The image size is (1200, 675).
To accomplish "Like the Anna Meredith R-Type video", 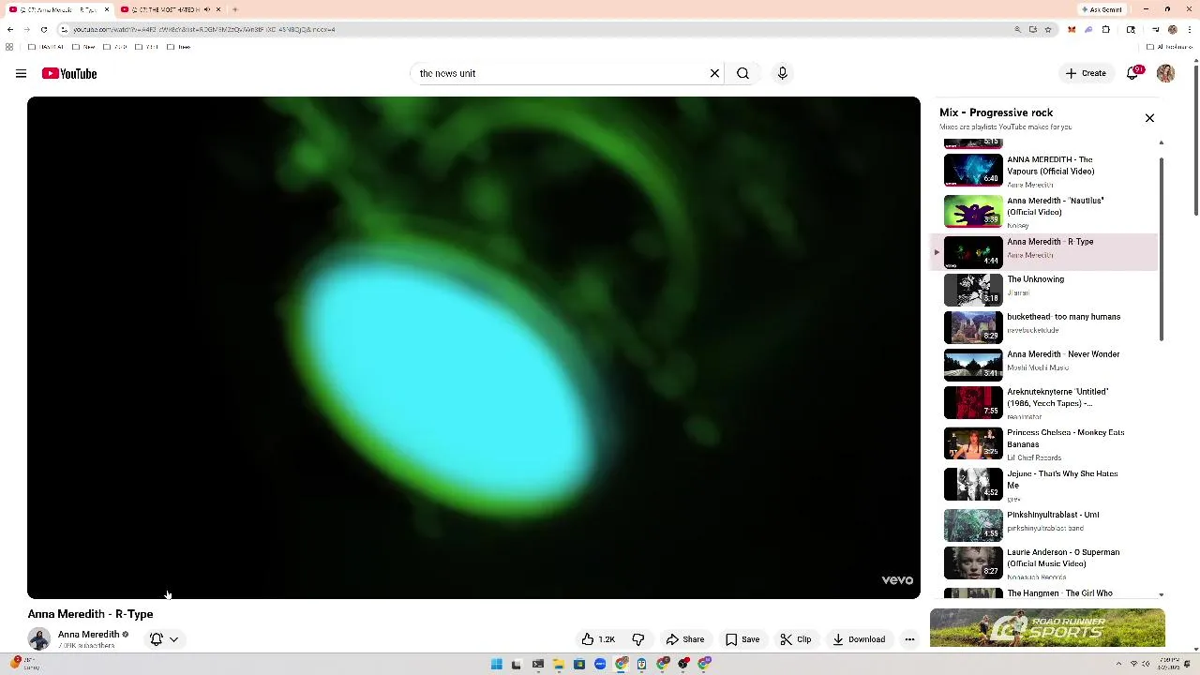I will [598, 639].
